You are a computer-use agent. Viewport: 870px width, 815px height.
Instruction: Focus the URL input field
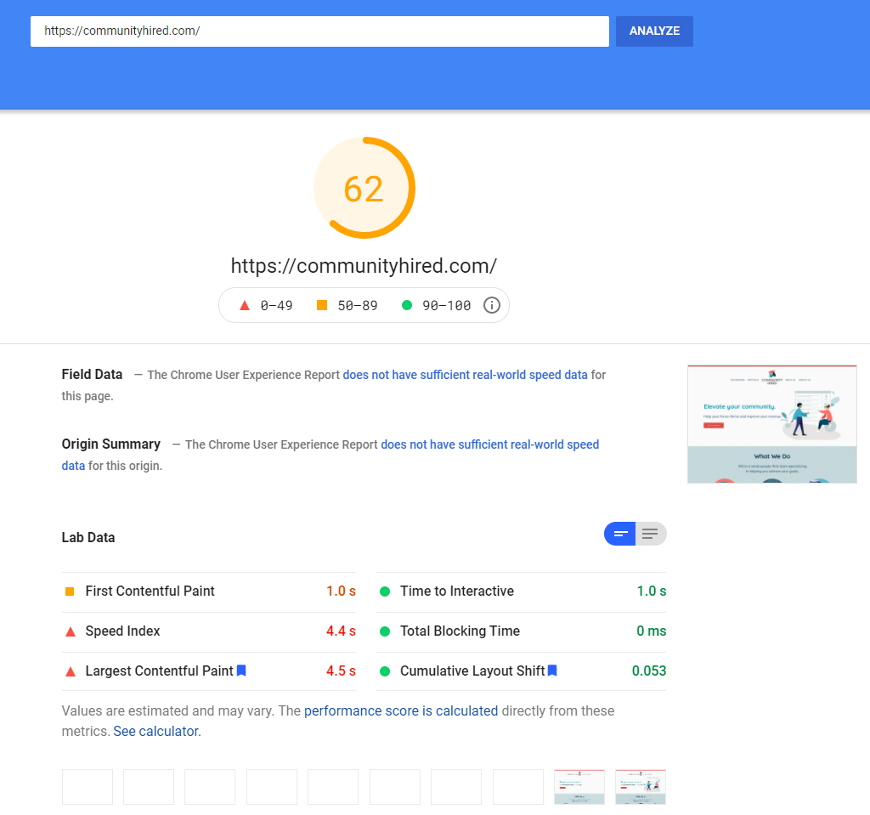319,31
